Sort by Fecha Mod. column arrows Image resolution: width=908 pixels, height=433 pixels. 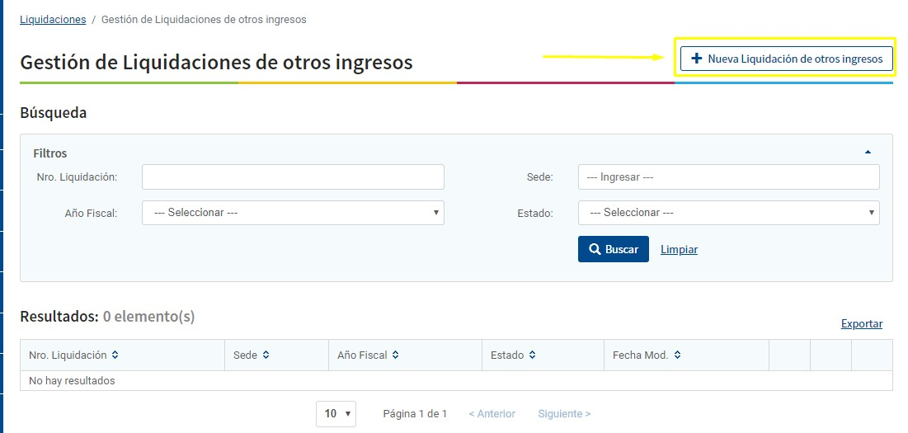tap(677, 355)
